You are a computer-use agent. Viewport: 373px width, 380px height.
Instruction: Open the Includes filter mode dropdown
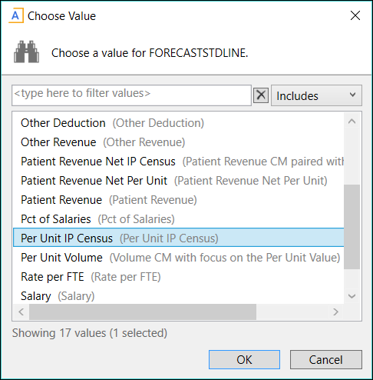[316, 95]
